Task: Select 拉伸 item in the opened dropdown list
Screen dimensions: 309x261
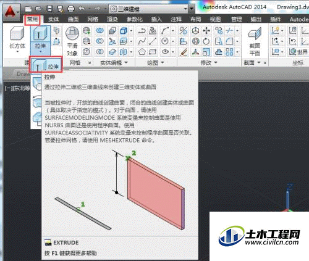Action: 46,65
